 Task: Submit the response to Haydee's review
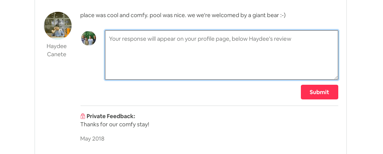[319, 92]
